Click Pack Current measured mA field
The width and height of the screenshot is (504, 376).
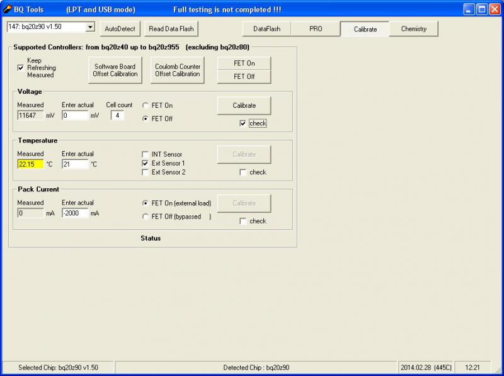tap(30, 213)
